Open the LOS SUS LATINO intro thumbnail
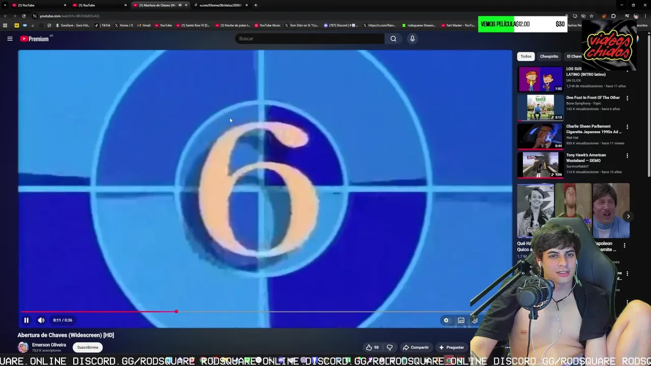Viewport: 651px width, 366px height. click(540, 79)
